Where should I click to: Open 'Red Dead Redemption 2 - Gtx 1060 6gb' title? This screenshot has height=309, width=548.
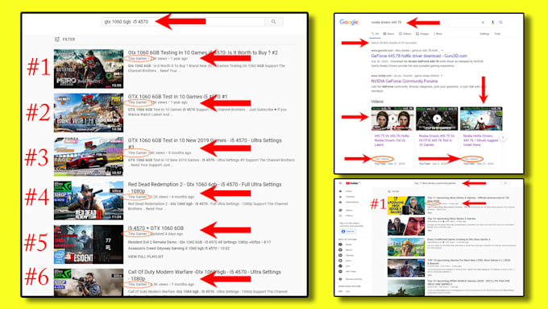click(x=205, y=187)
